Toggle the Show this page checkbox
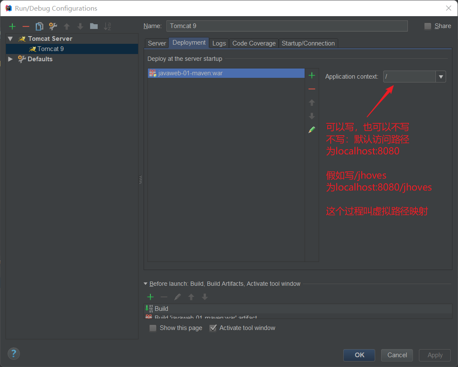The height and width of the screenshot is (367, 458). click(x=153, y=328)
